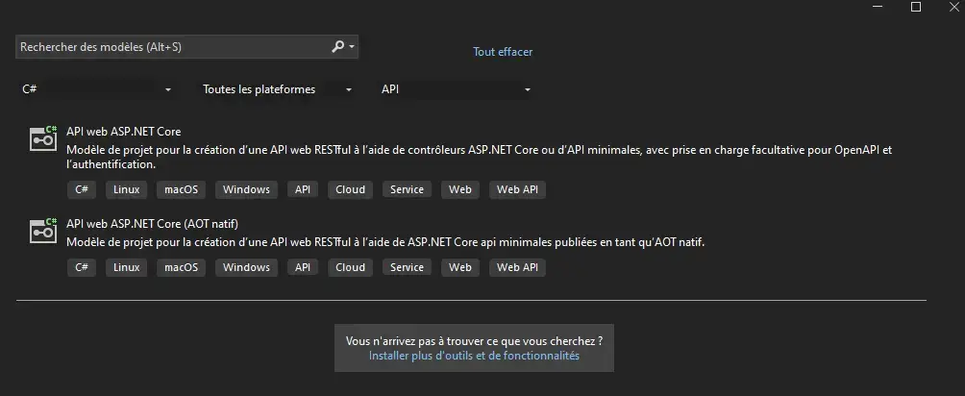Click the API tag of API web ASP.NET Core
The image size is (965, 396).
click(303, 189)
